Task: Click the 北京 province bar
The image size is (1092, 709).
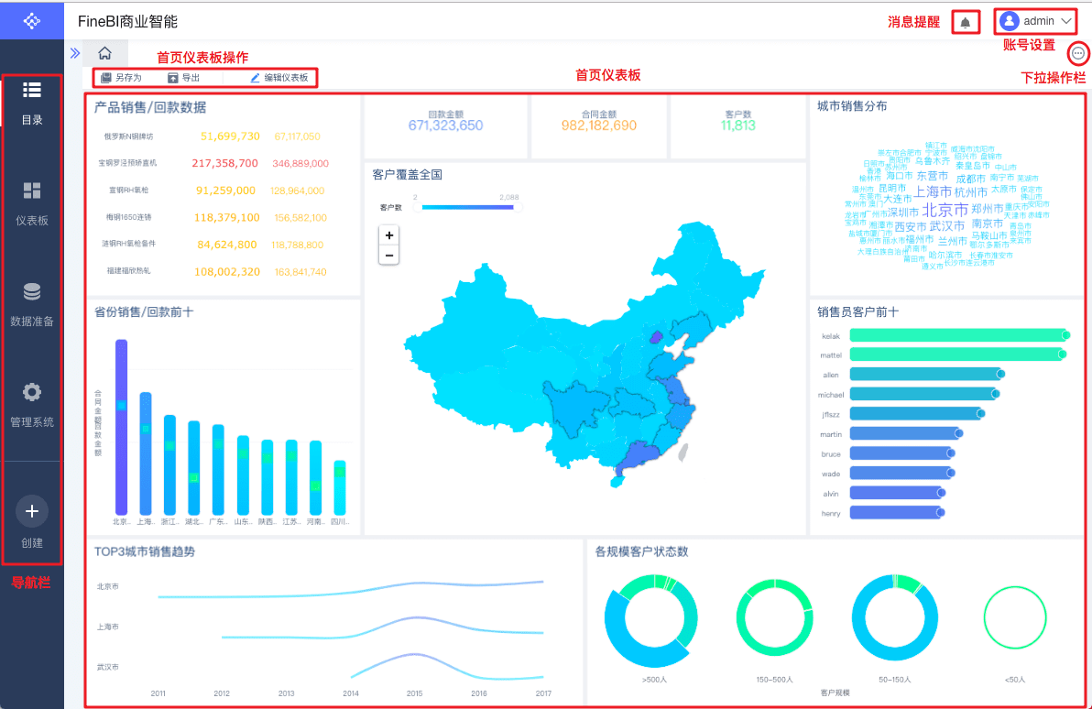Action: click(121, 427)
